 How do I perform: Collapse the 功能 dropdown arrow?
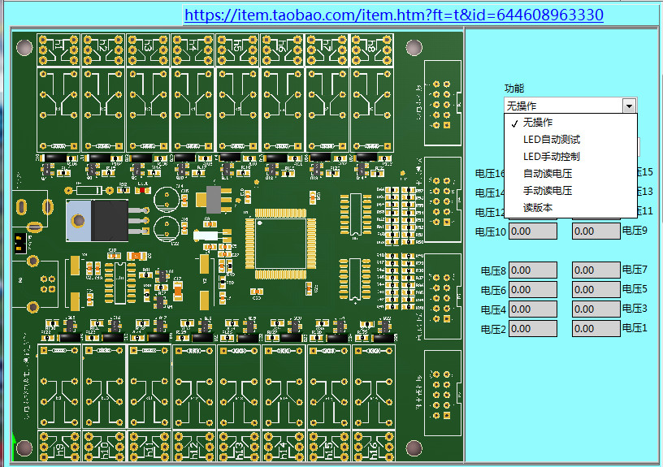tap(629, 106)
